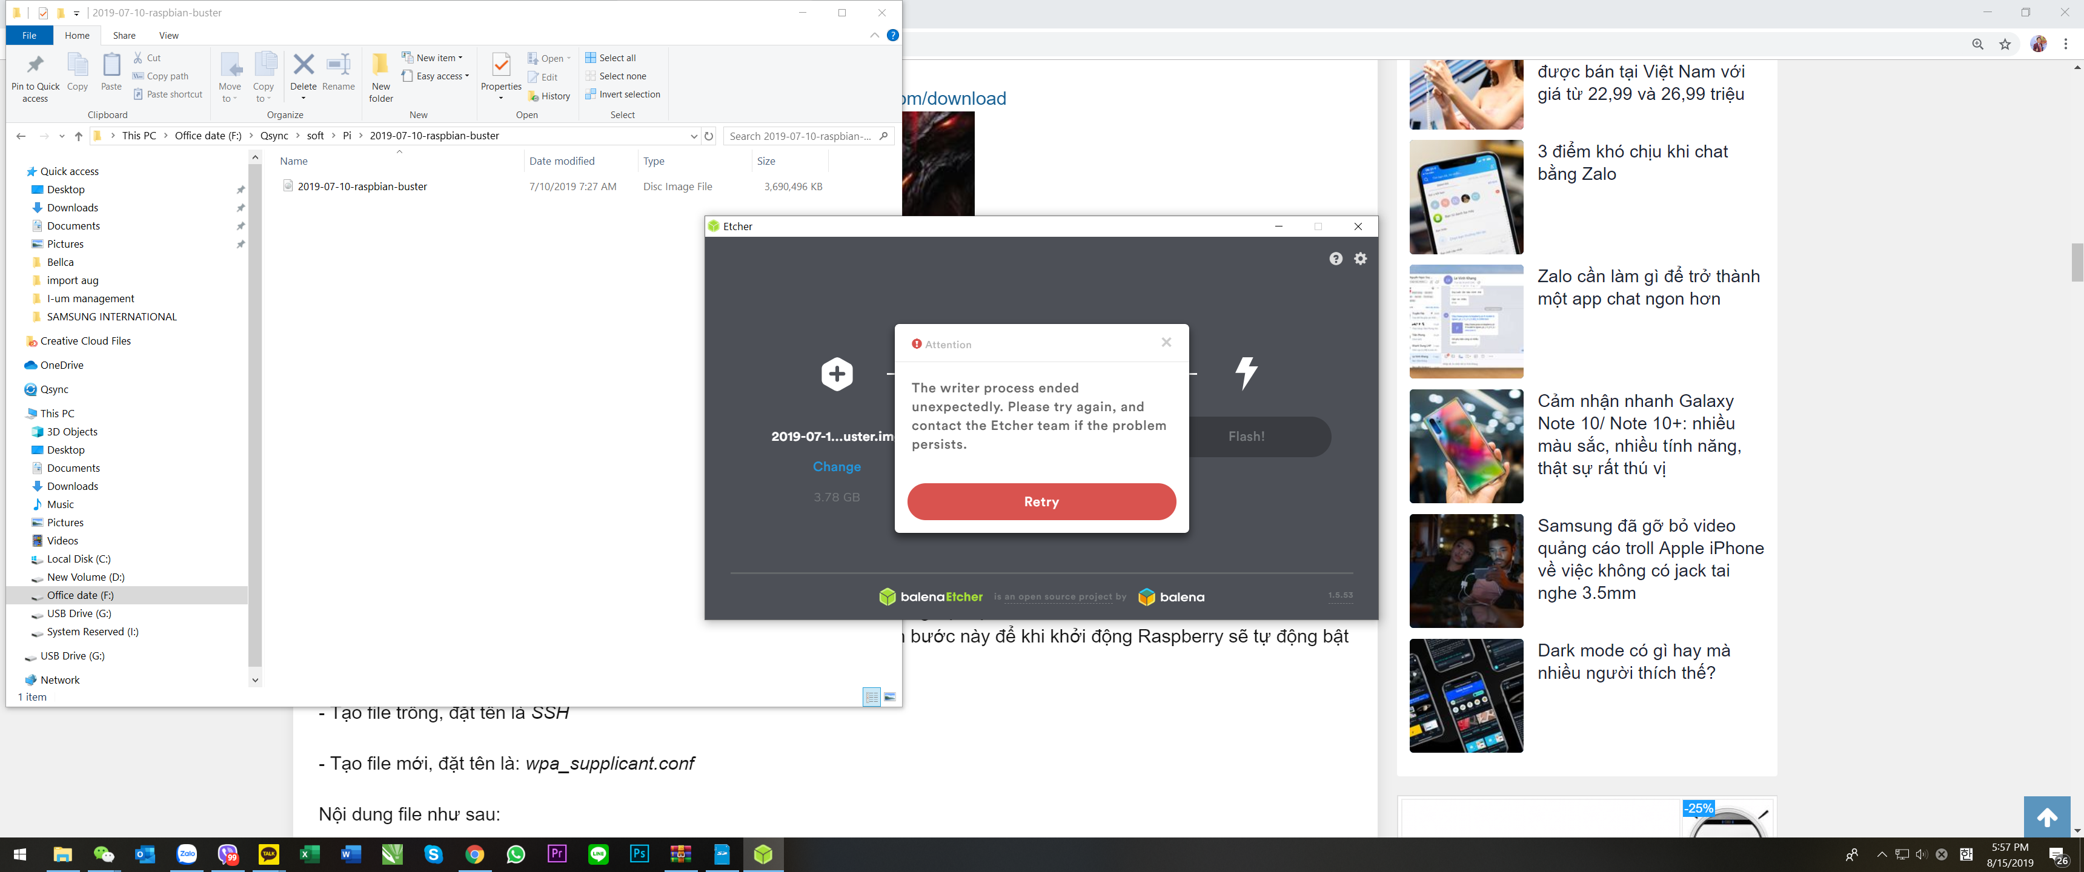Close the Attention dialog with X
The width and height of the screenshot is (2084, 872).
pos(1166,342)
